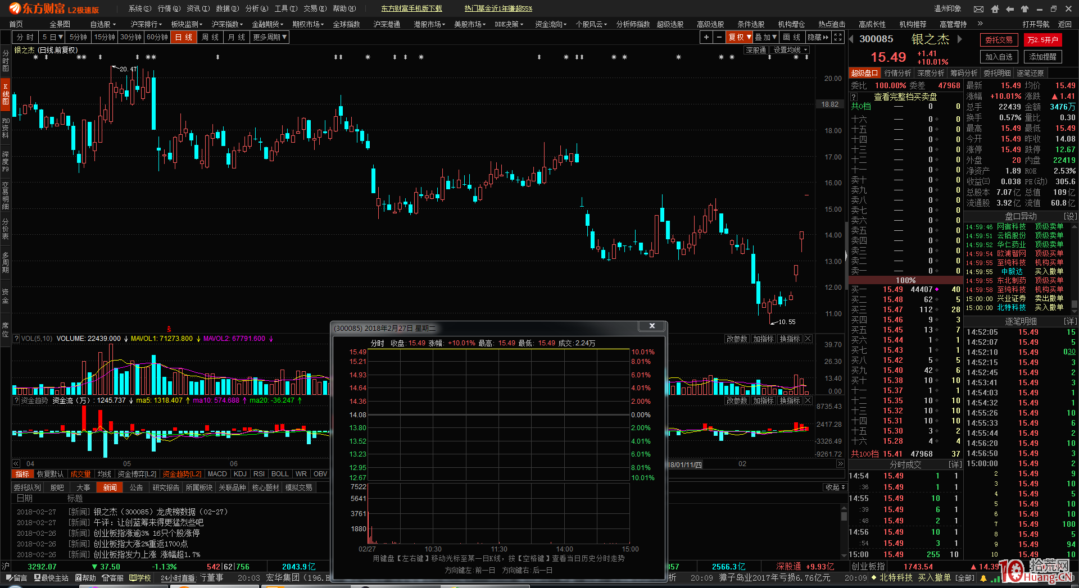The width and height of the screenshot is (1079, 588).
Task: Click 加入自选 button
Action: 999,57
